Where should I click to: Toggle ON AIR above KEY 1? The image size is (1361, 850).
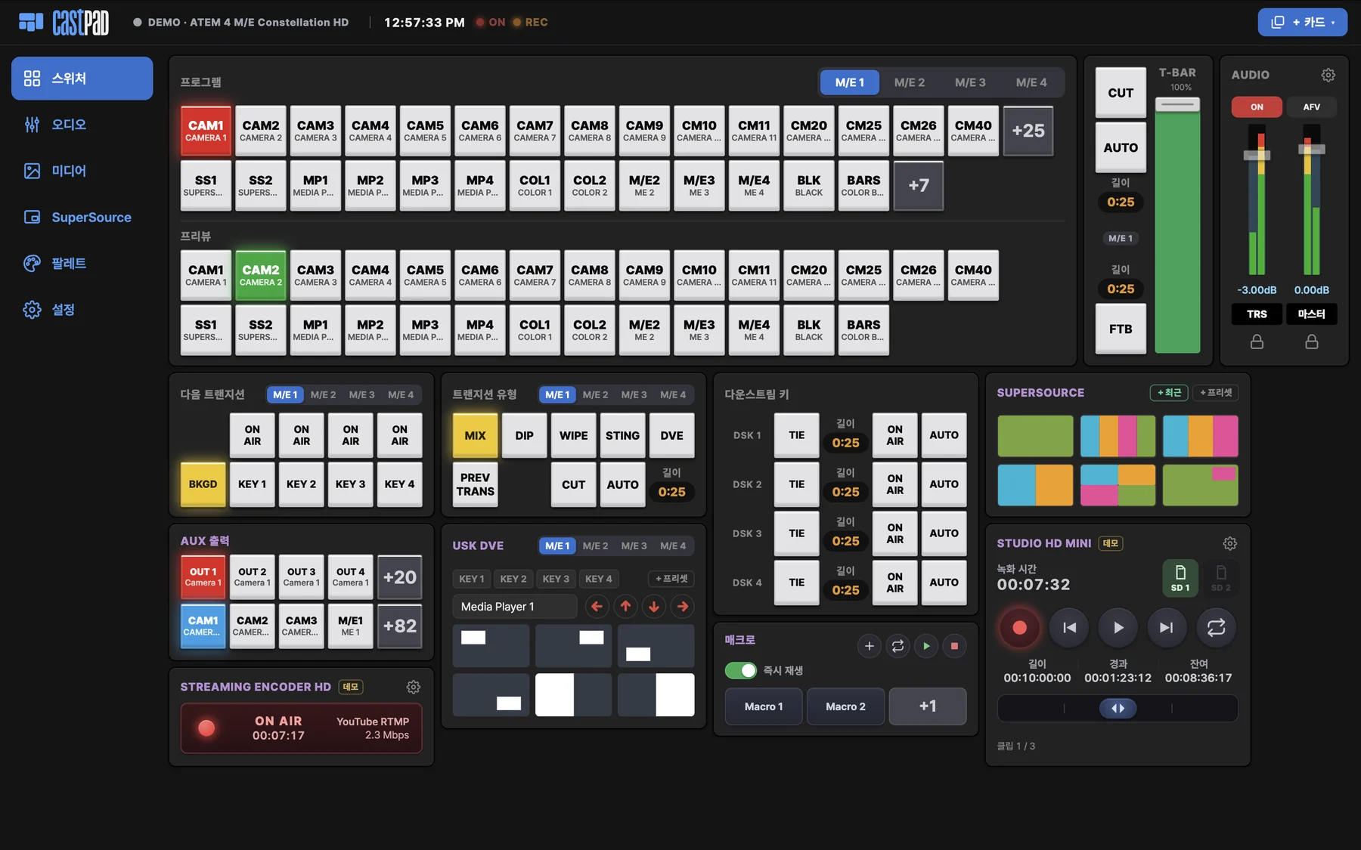point(252,435)
